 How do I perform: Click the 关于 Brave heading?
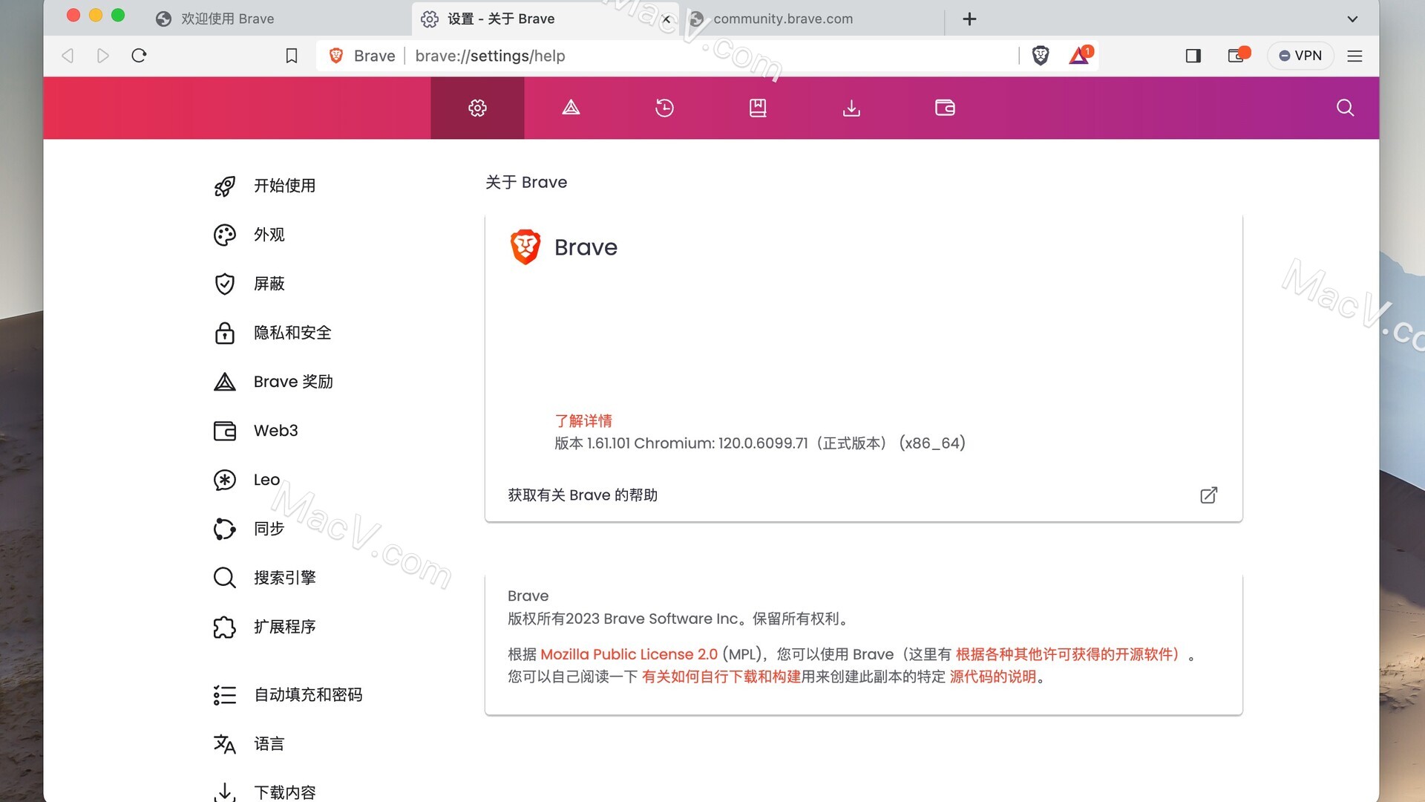(x=526, y=183)
